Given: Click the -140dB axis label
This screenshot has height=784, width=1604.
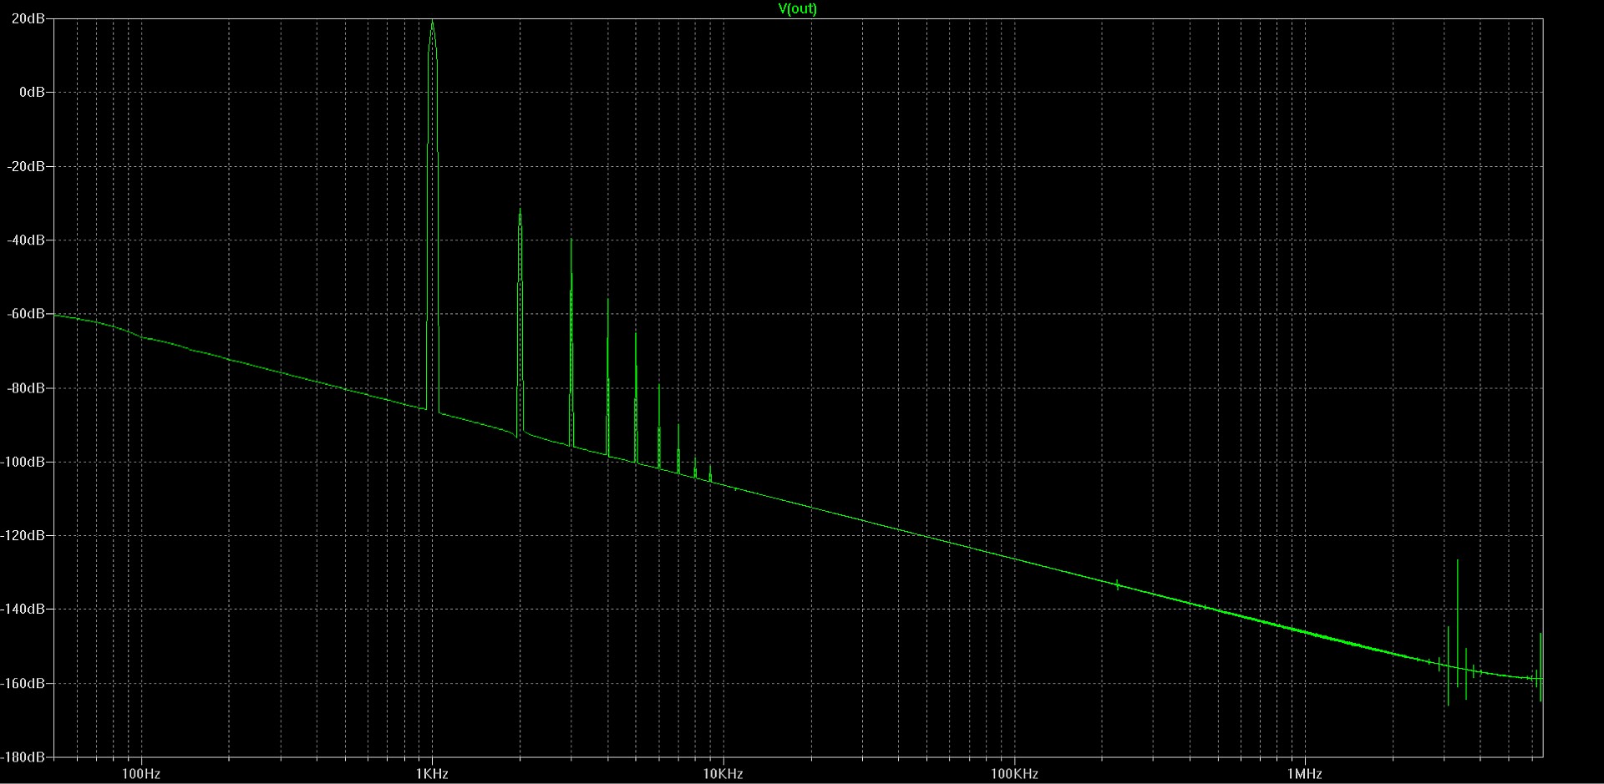Looking at the screenshot, I should (23, 609).
